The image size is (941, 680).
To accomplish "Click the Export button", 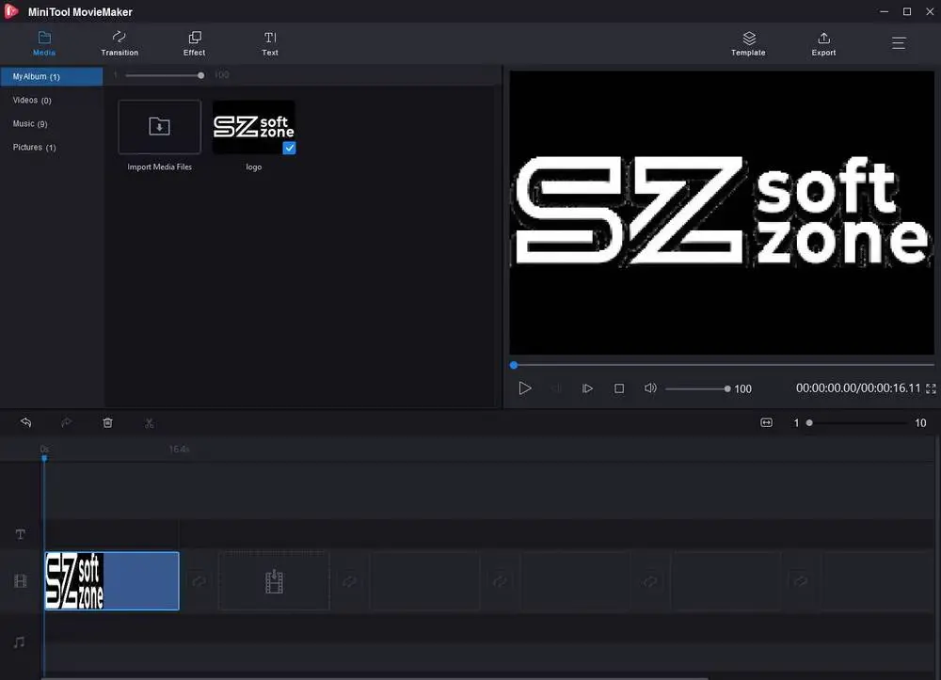I will (x=823, y=43).
